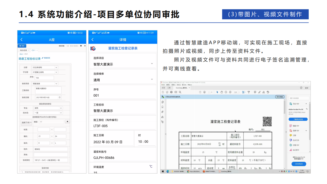Click the 序号 field containing 166
Viewport: 327px width, 184px height.
44,78
